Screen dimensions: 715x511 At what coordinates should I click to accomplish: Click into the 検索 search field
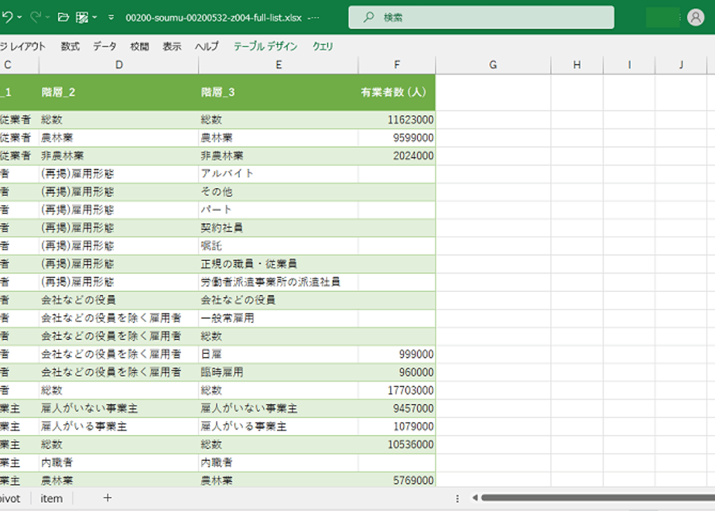pyautogui.click(x=481, y=17)
